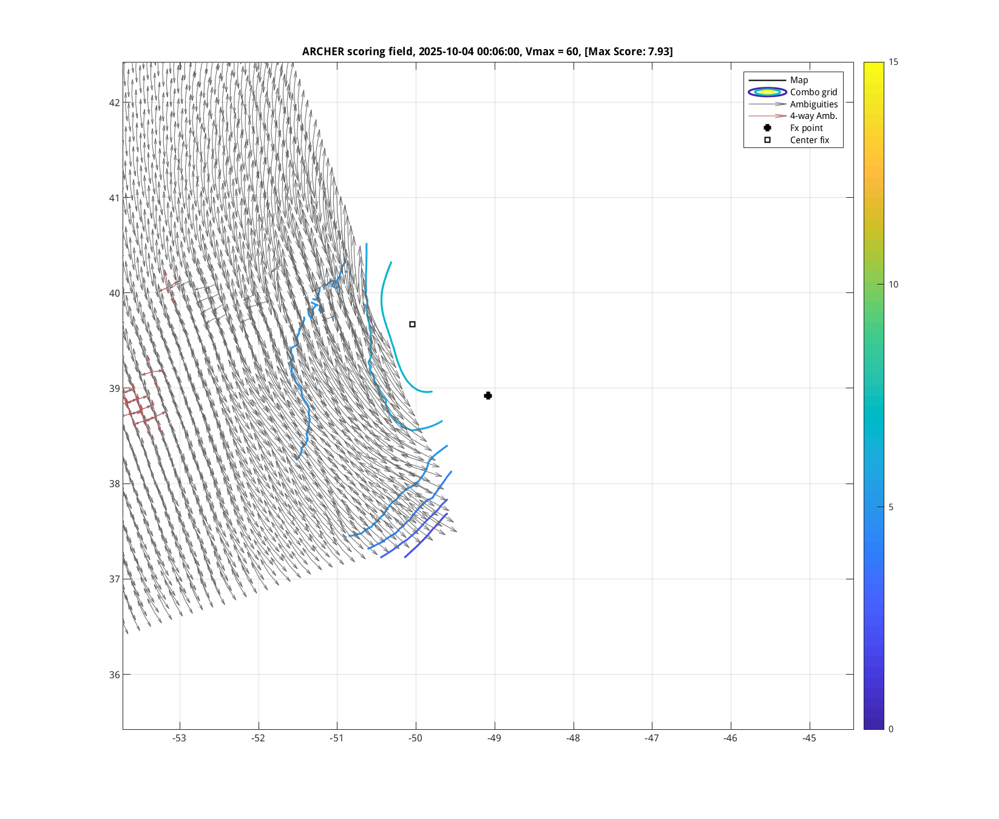Image resolution: width=999 pixels, height=819 pixels.
Task: Click the x-axis tick label -45
Action: coord(809,738)
